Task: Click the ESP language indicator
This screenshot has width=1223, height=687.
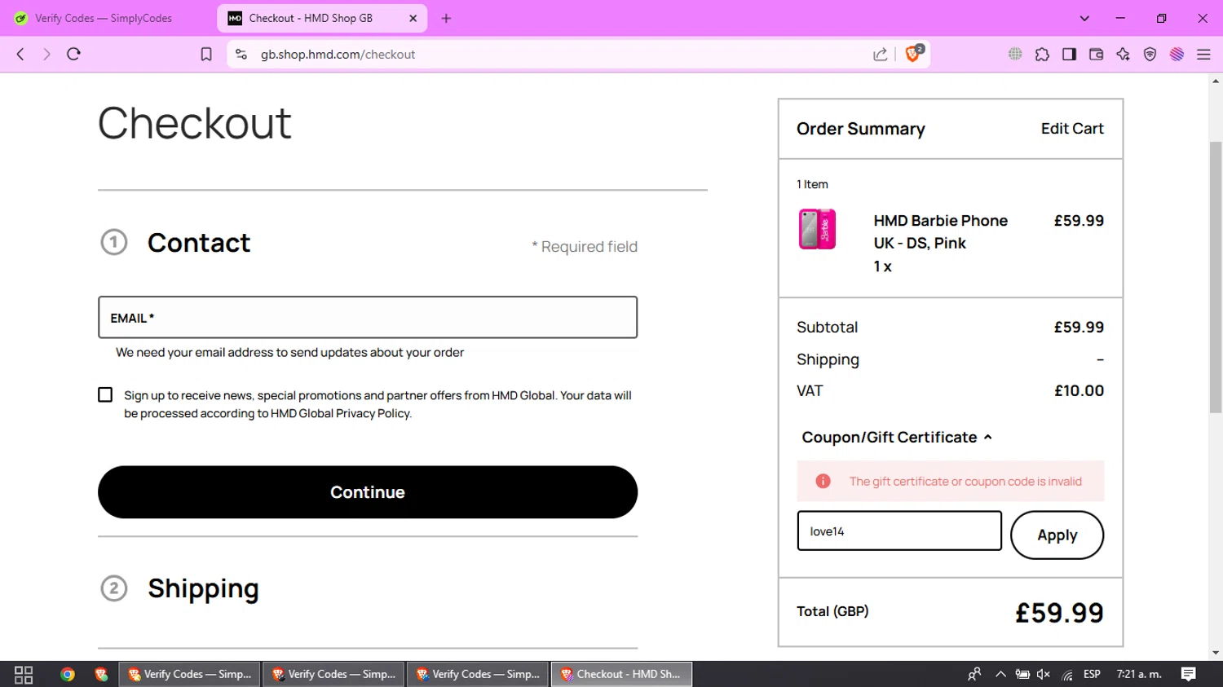Action: point(1092,674)
